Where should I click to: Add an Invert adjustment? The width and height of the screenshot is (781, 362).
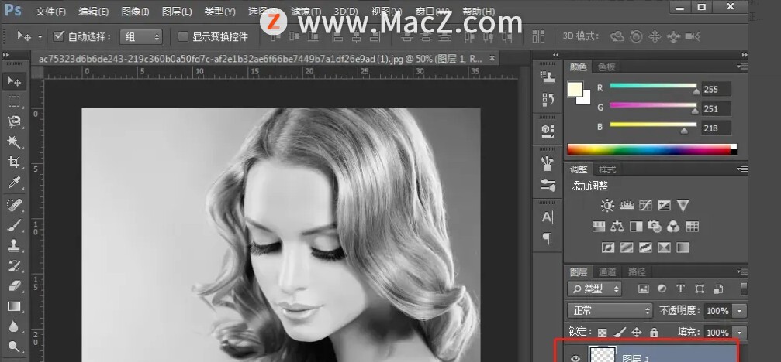tap(608, 248)
